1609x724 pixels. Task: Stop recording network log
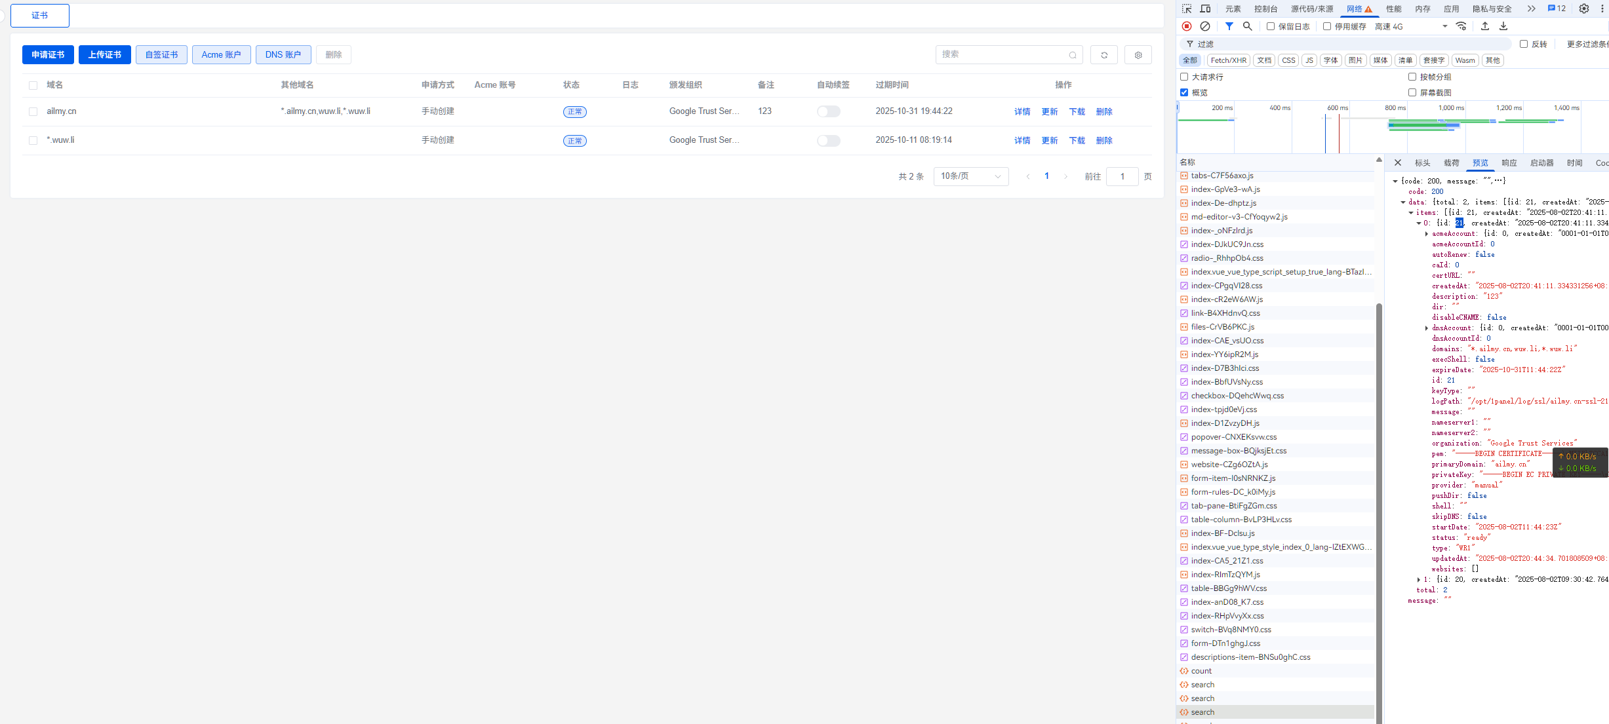(x=1187, y=26)
